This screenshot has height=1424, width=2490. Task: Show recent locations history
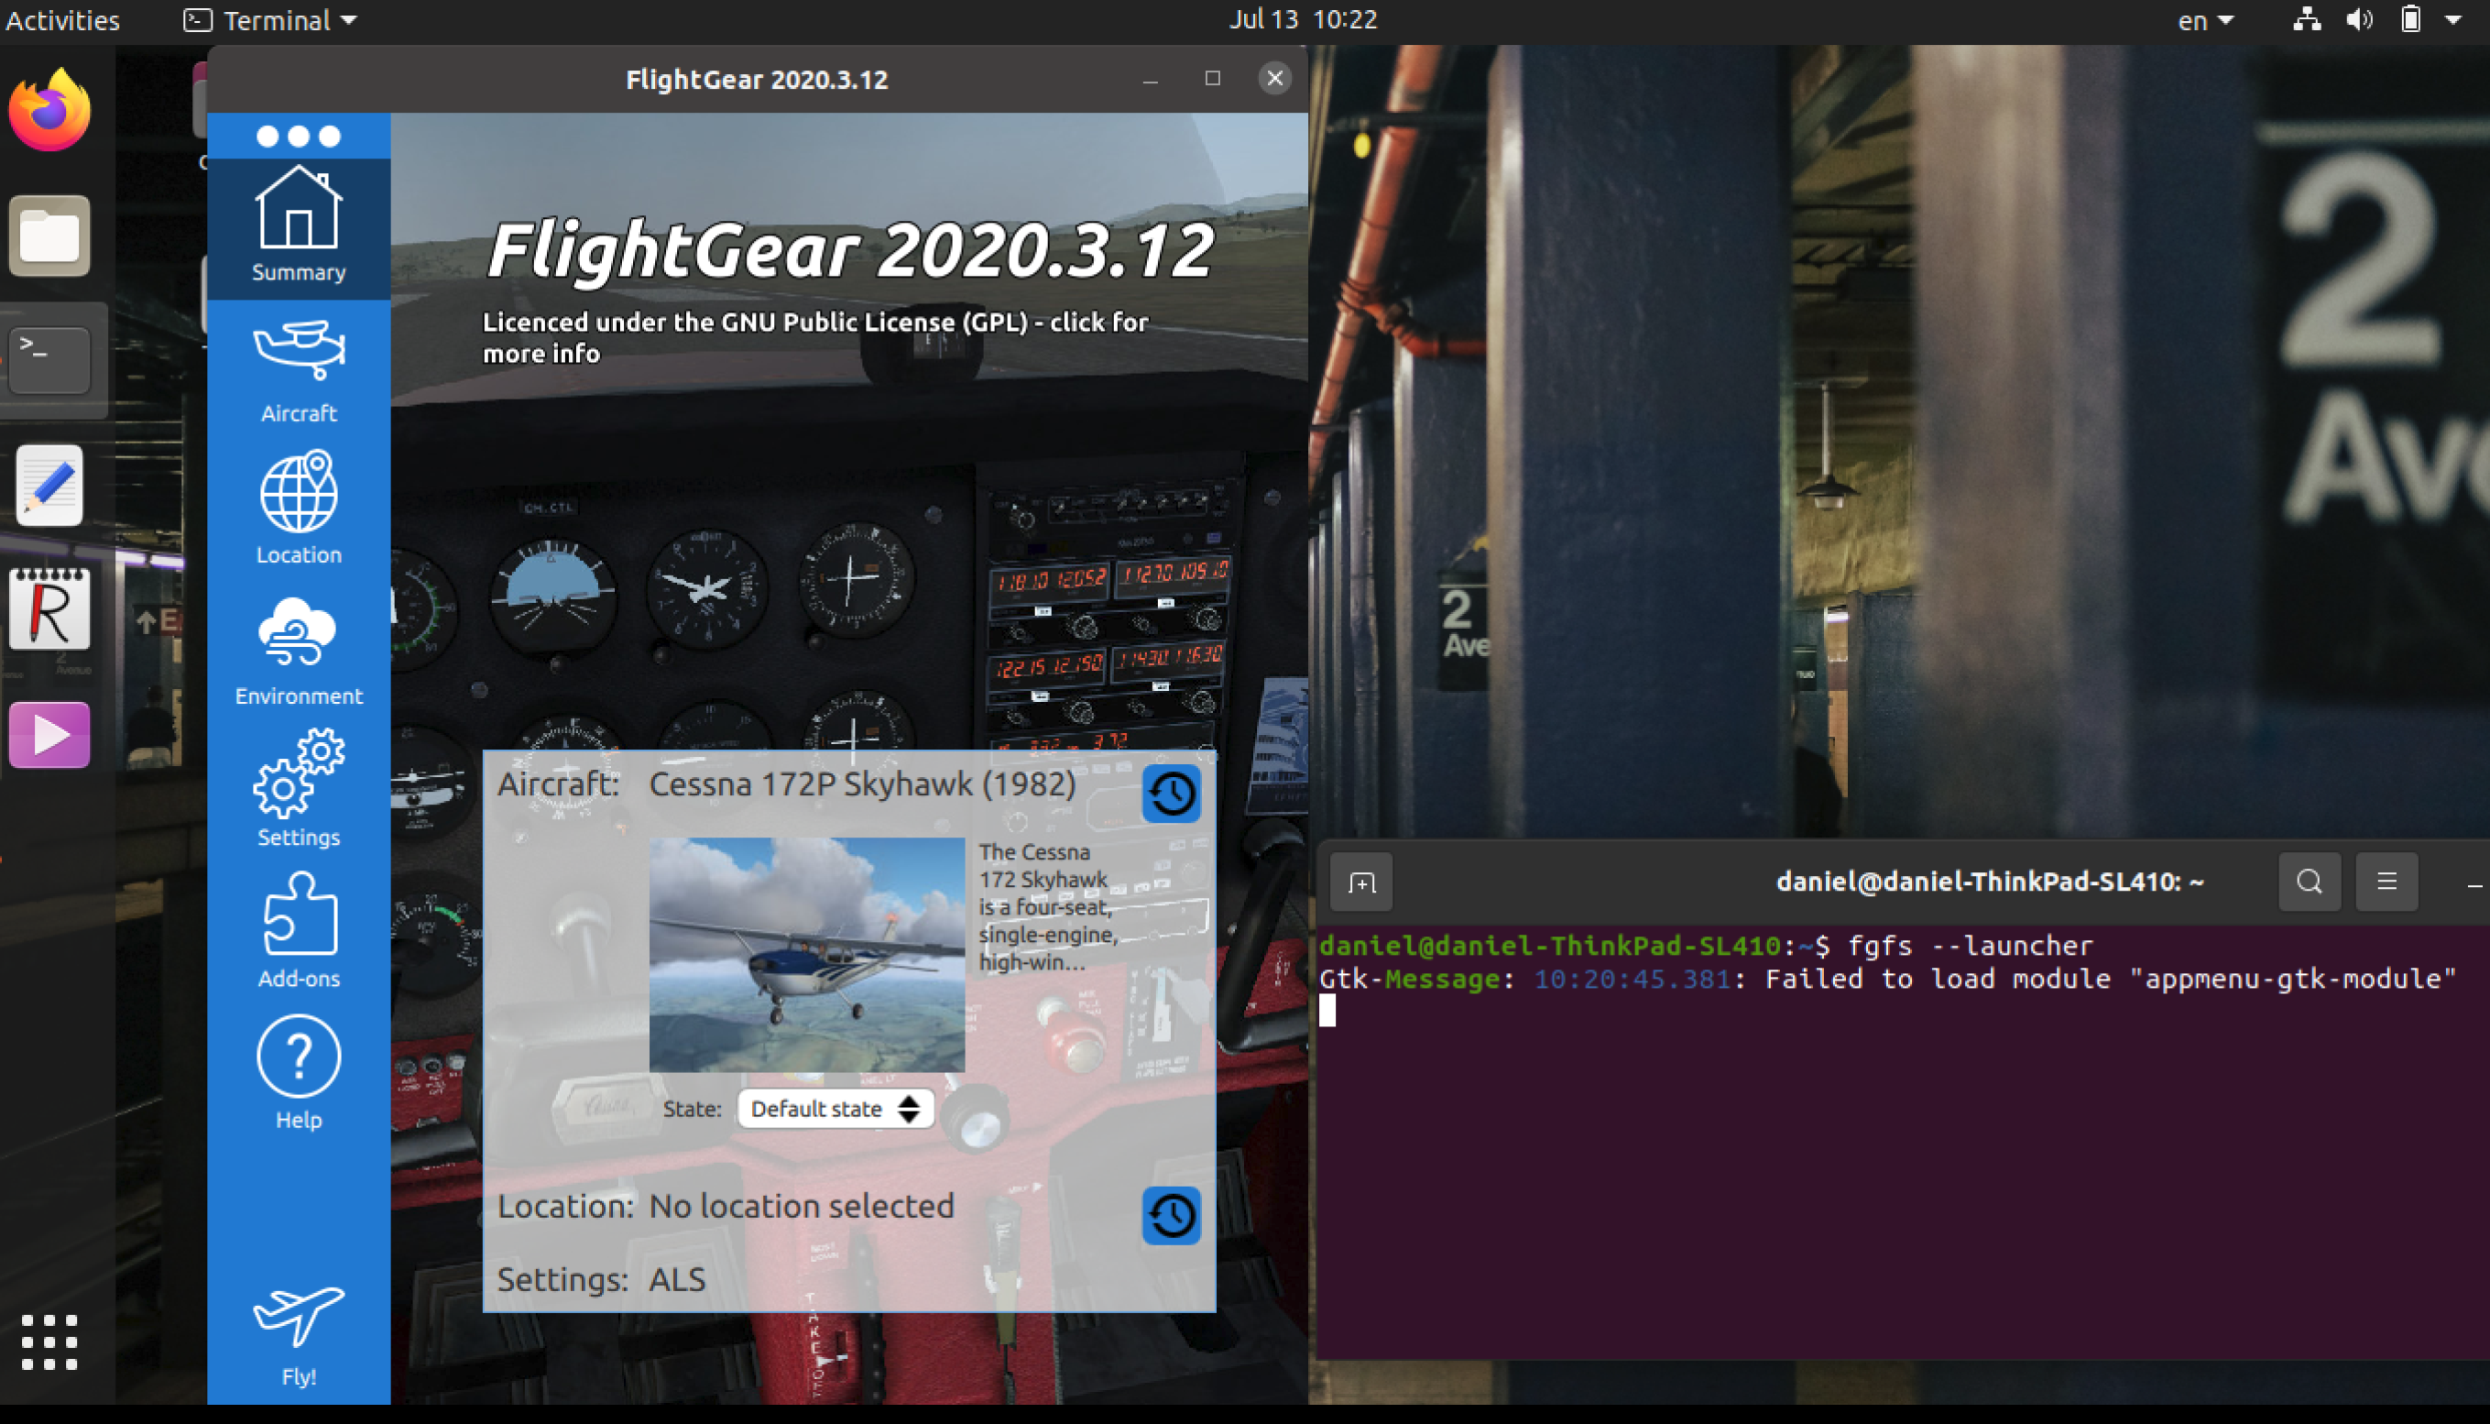point(1171,1215)
